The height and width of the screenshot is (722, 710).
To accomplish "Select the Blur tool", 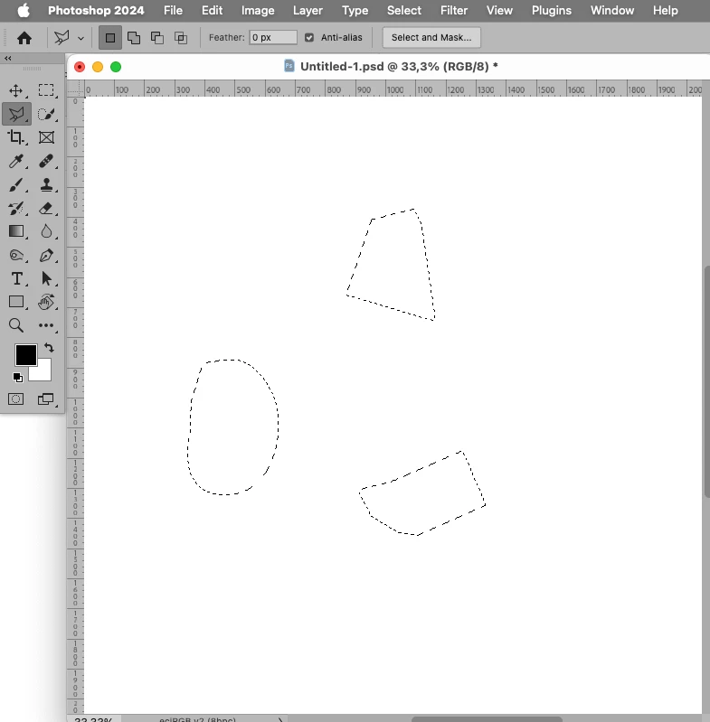I will pyautogui.click(x=46, y=231).
